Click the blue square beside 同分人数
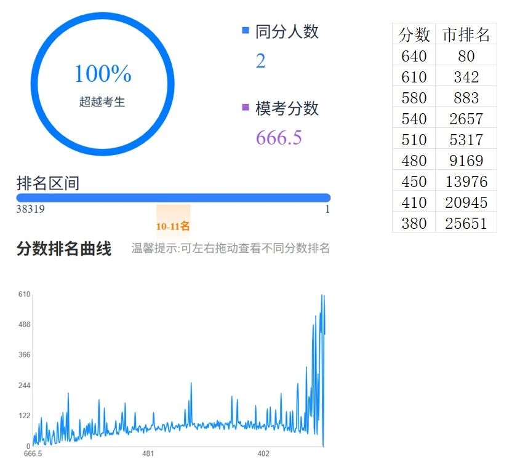This screenshot has width=512, height=465. (246, 30)
